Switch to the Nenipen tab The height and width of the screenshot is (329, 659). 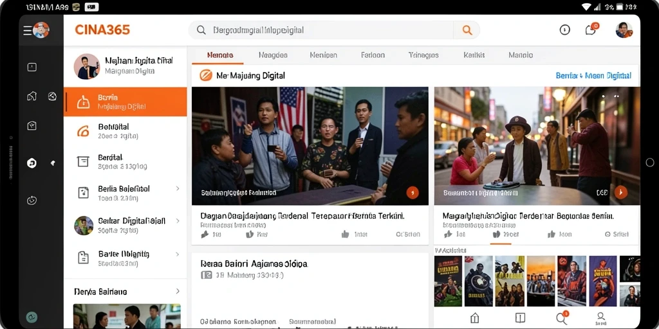[323, 55]
